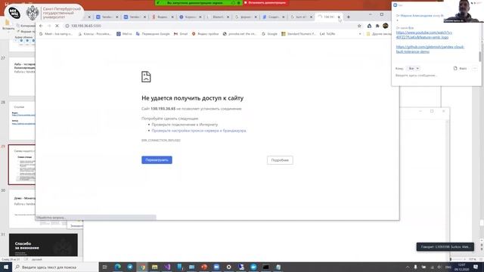Open Task View on taskbar
Viewport: 484px width, 272px height.
(x=104, y=267)
